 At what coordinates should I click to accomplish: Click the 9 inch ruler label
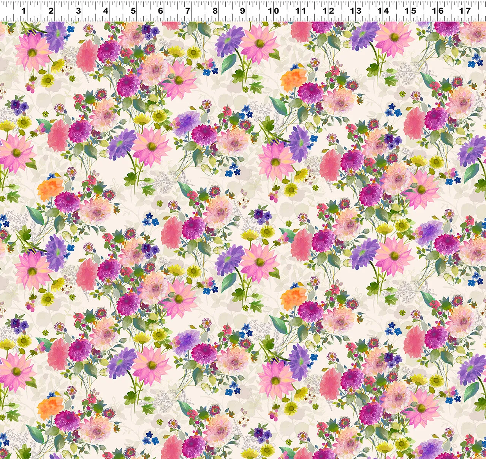tap(242, 10)
